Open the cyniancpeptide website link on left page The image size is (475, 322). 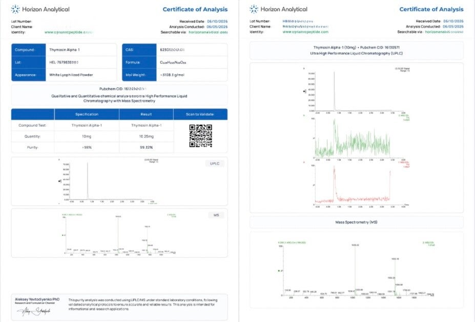(69, 32)
